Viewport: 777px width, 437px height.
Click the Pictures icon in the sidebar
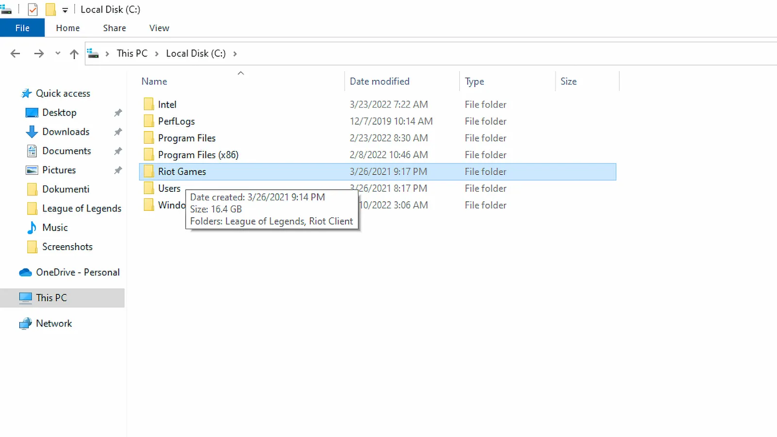32,170
